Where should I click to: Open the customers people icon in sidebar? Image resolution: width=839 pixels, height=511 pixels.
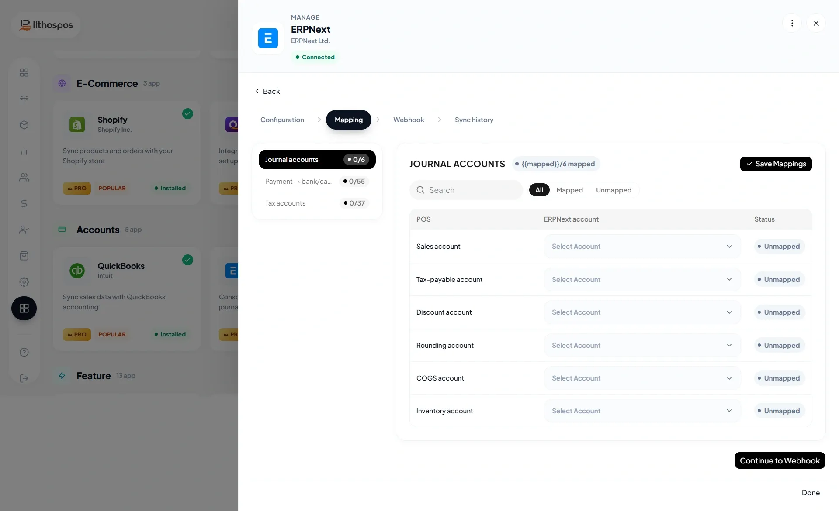pyautogui.click(x=24, y=178)
